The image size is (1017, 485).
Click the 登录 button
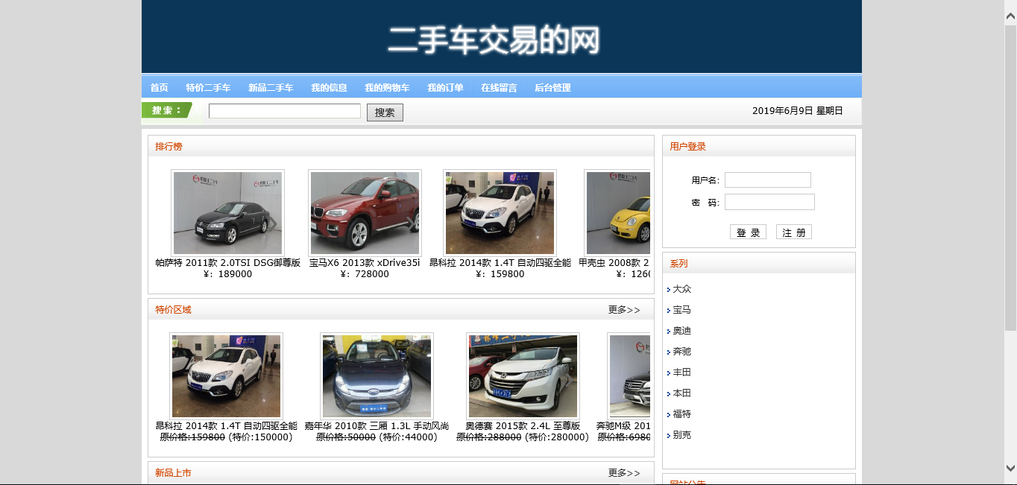click(x=748, y=232)
